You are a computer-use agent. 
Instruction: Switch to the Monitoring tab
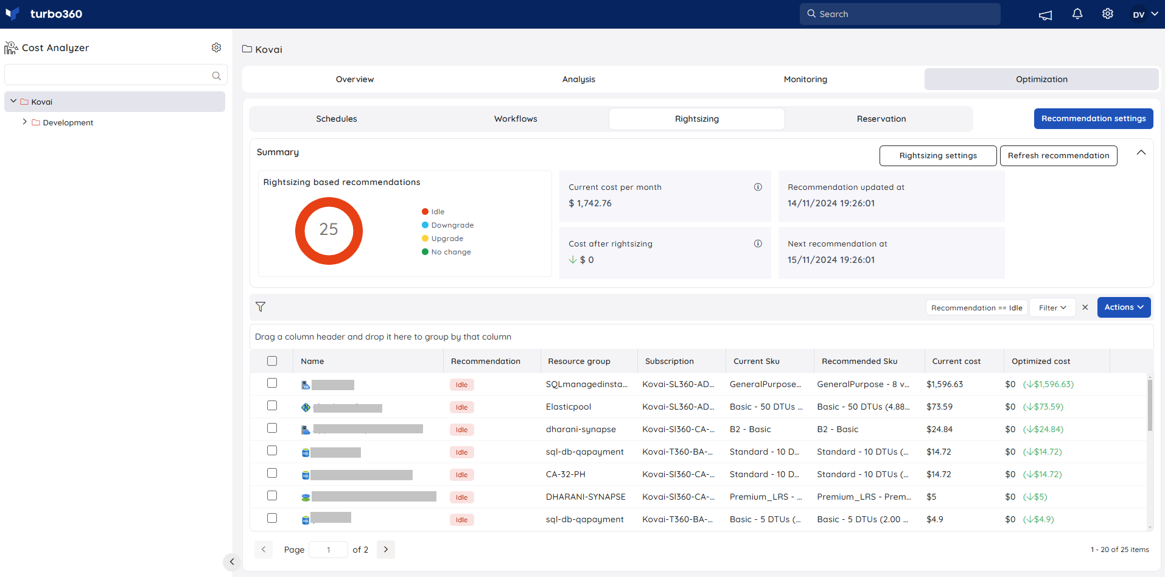[805, 79]
